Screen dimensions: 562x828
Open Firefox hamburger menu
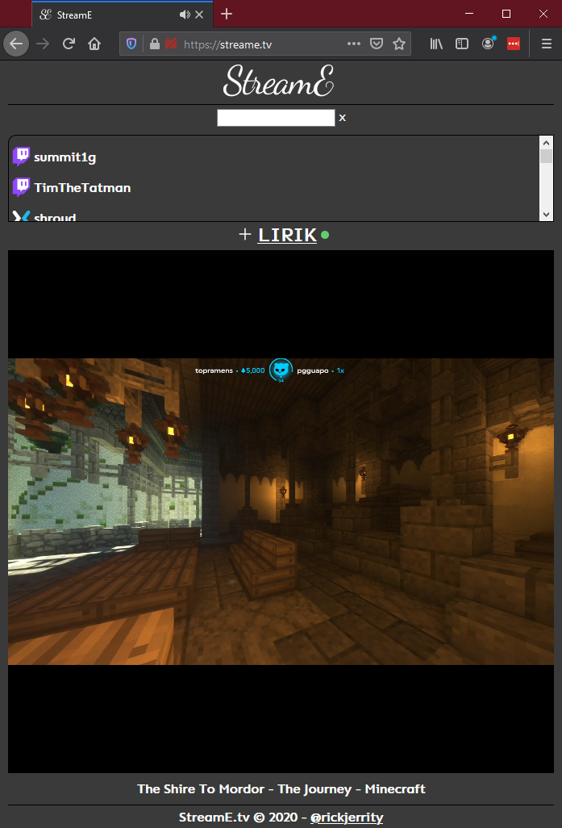(547, 44)
